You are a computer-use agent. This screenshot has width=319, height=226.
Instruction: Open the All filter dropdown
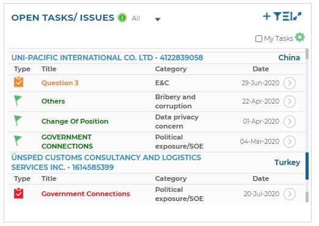(146, 19)
